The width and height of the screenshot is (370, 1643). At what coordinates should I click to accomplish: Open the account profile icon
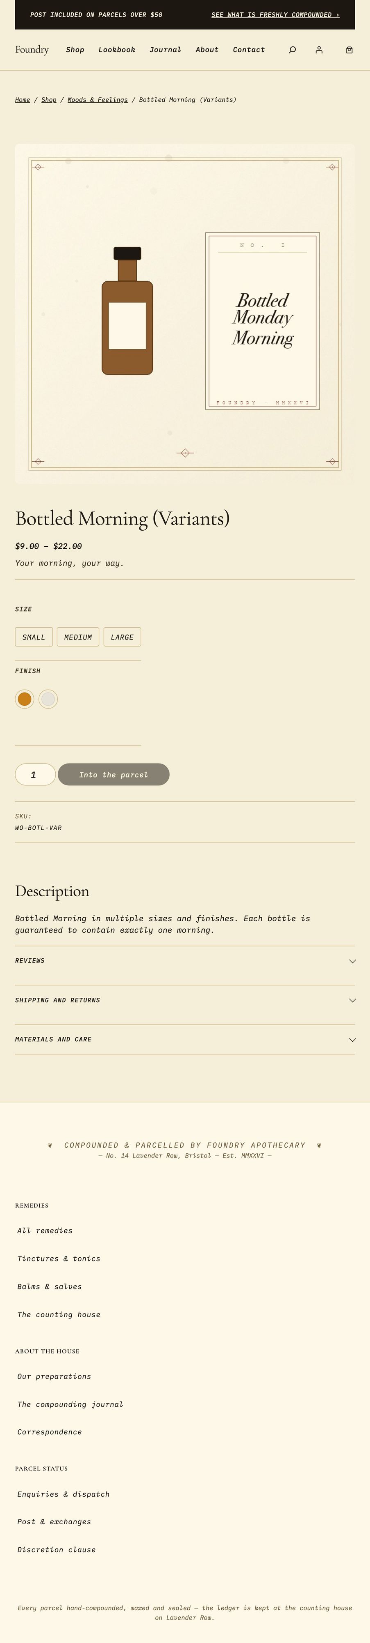(319, 50)
